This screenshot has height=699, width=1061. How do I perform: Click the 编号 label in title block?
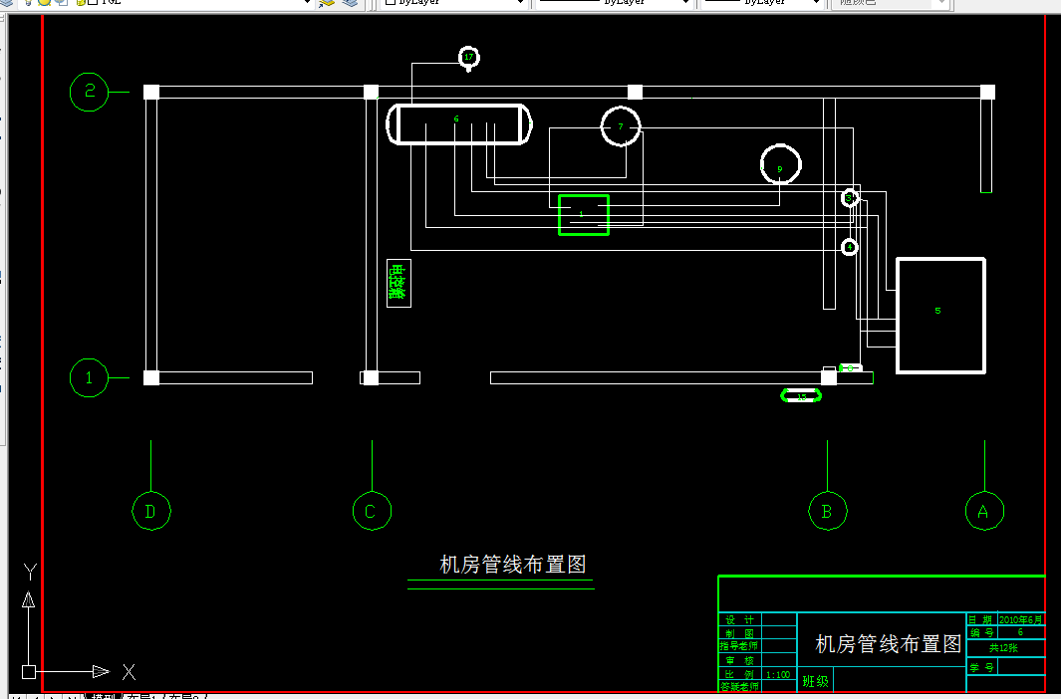982,632
